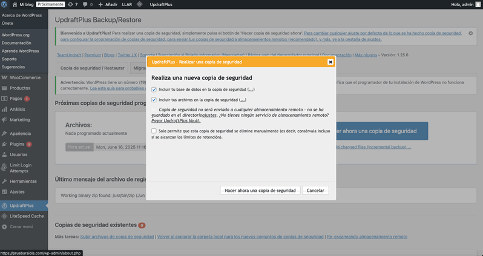Open the UpdraftPlus admin bar menu
Screen dimensions: 483x256
(x=161, y=4)
